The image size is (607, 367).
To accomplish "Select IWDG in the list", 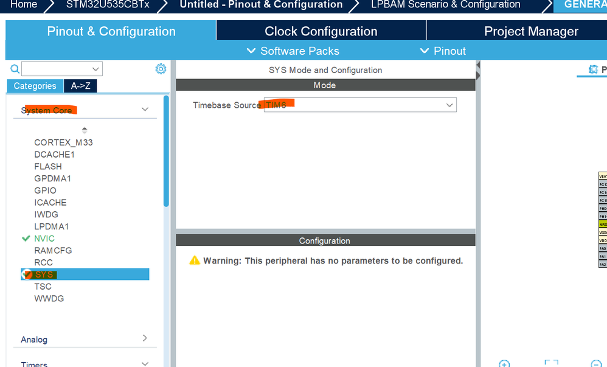I will [46, 214].
